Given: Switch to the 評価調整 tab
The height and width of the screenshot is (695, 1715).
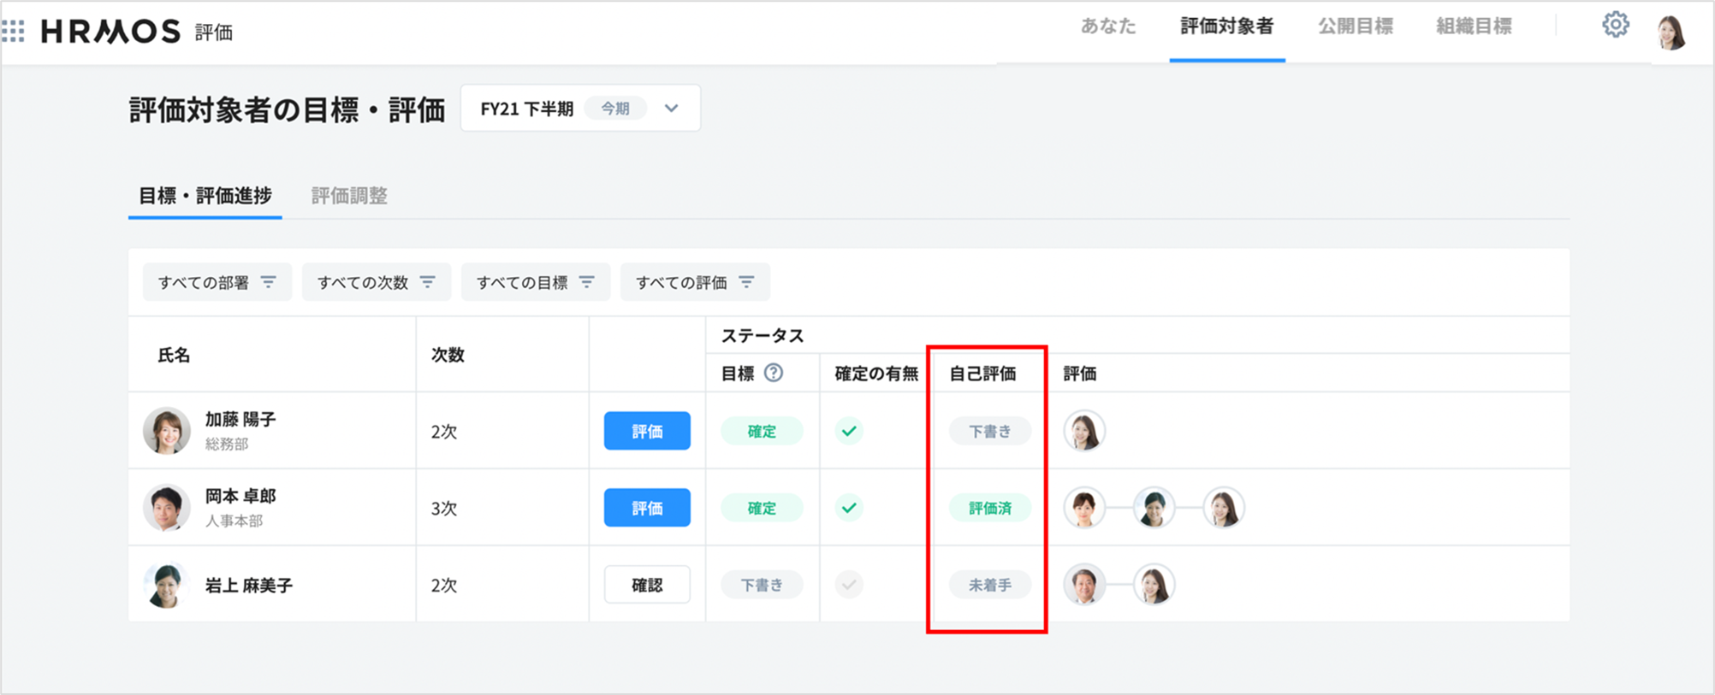Looking at the screenshot, I should click(349, 196).
